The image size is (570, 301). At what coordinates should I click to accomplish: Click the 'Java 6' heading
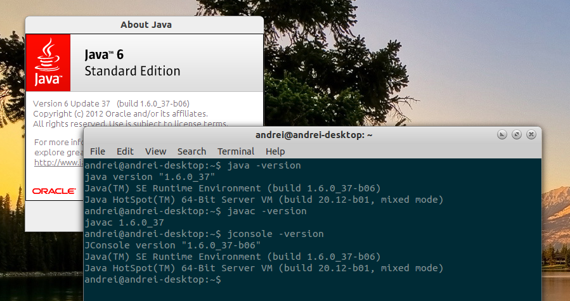(x=104, y=54)
